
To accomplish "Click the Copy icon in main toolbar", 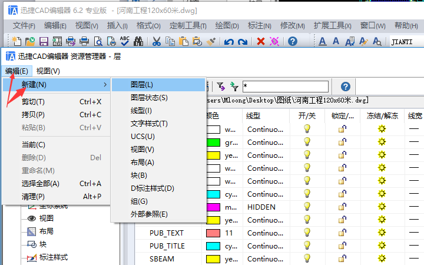I will 170,41.
